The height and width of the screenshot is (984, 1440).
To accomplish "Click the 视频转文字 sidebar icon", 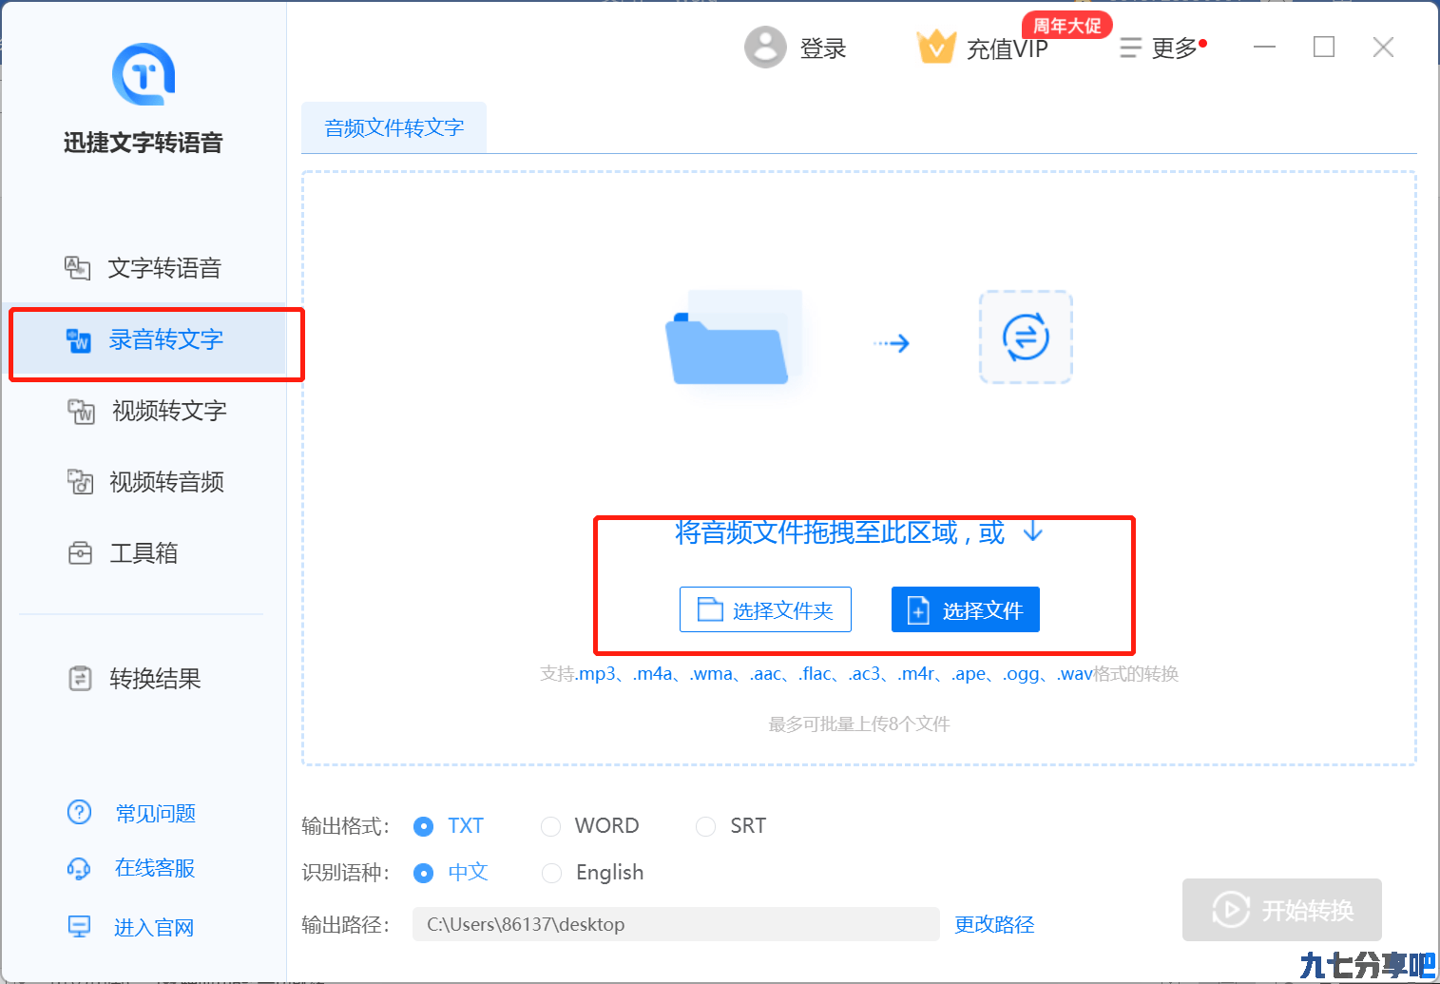I will click(x=81, y=411).
